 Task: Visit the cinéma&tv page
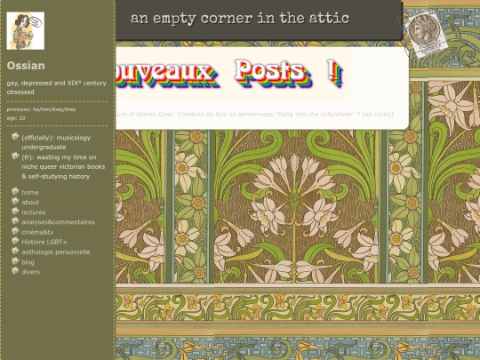[37, 232]
